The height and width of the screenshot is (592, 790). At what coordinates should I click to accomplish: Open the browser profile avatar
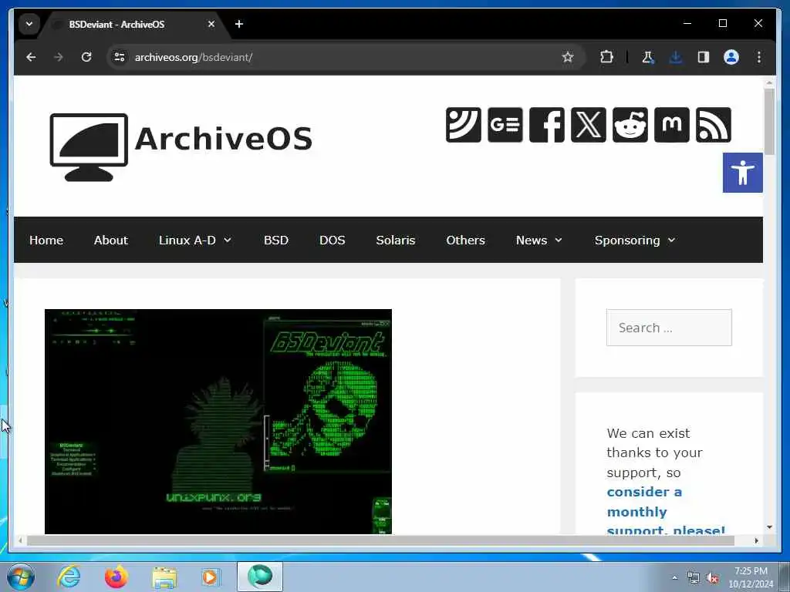pos(731,57)
